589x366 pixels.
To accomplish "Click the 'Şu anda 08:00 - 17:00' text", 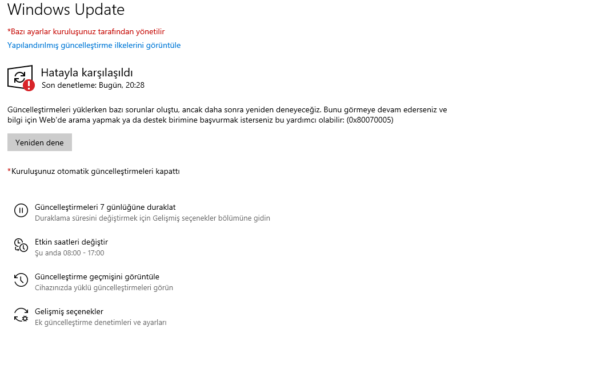I will tap(70, 253).
